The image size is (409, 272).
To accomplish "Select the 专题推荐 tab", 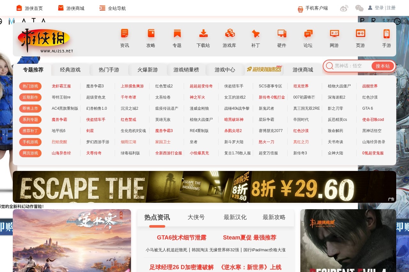I will click(x=33, y=70).
